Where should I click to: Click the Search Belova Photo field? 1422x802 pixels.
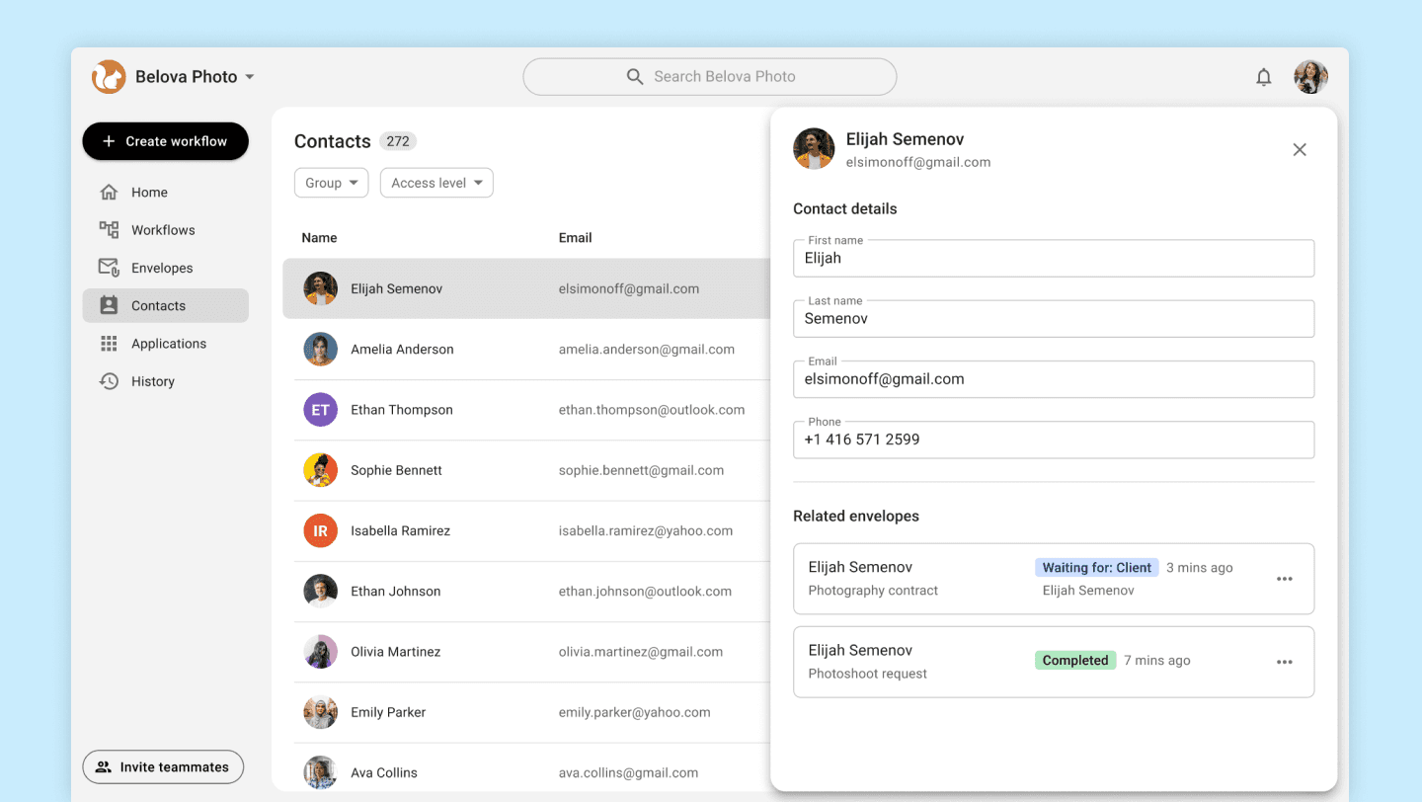710,77
